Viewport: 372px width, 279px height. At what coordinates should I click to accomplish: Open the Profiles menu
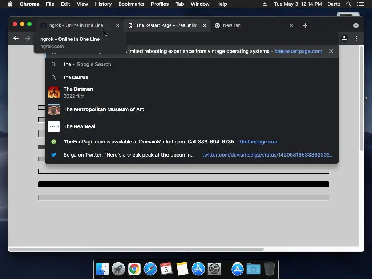[x=160, y=4]
